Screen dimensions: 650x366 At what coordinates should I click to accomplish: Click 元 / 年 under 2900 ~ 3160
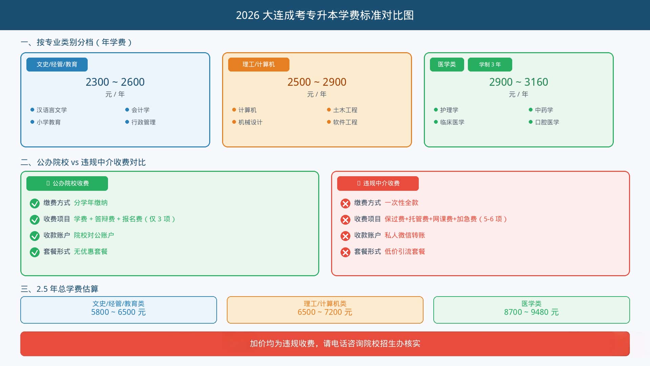(x=519, y=95)
